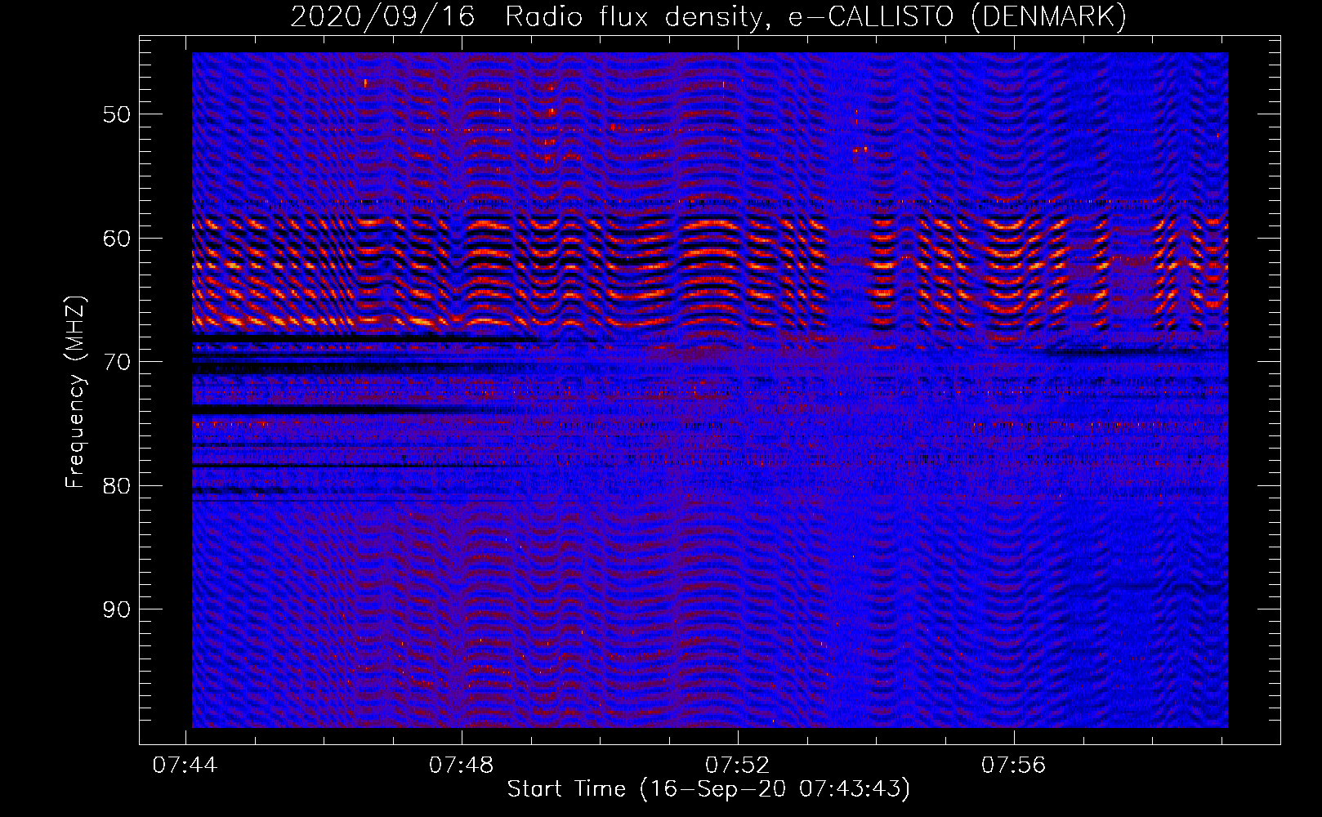The width and height of the screenshot is (1322, 817).
Task: Click the 80 frequency tick label
Action: pos(117,486)
